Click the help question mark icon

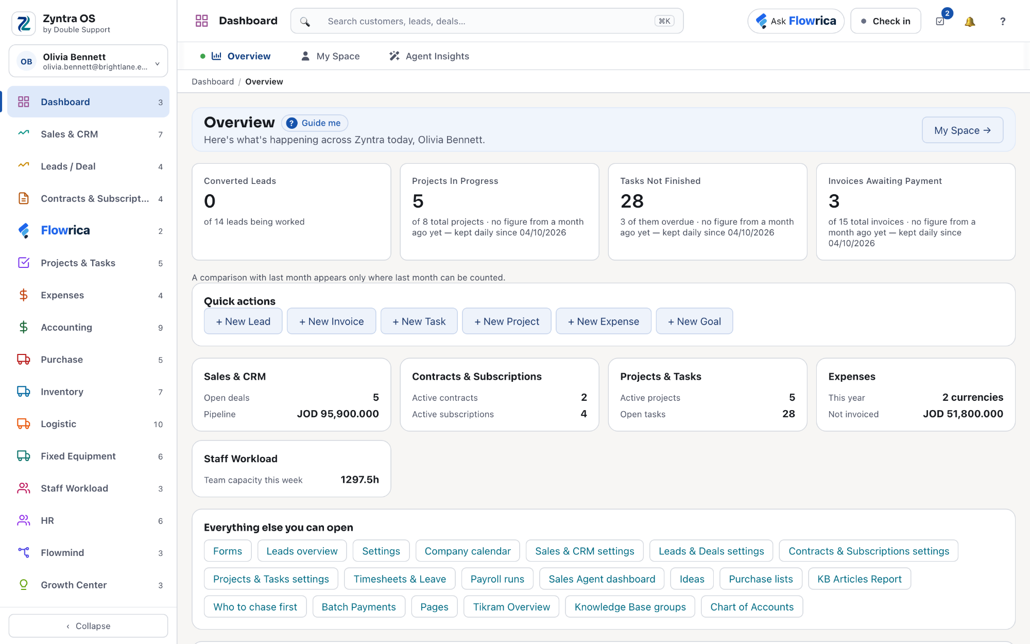pos(1002,22)
